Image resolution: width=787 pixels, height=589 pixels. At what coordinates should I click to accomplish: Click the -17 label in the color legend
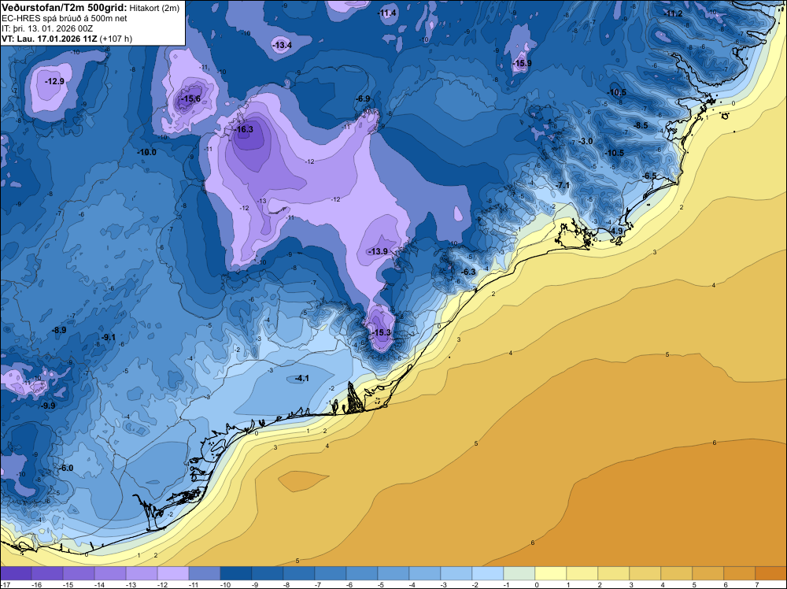[5, 584]
